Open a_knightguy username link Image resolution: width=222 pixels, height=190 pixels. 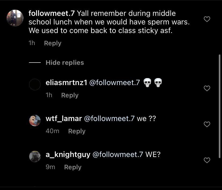(68, 155)
